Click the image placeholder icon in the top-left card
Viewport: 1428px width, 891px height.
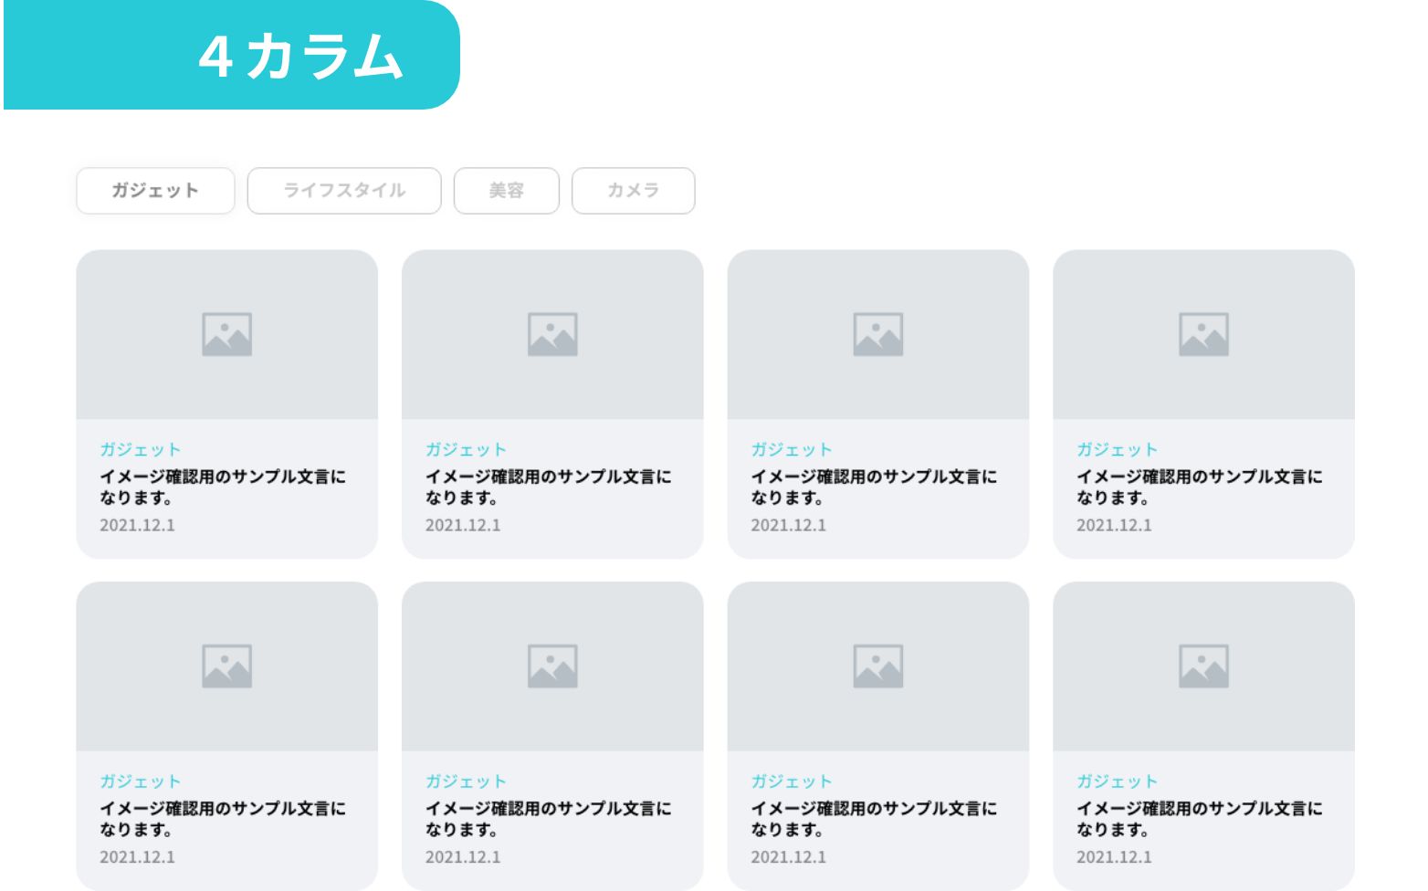[227, 334]
